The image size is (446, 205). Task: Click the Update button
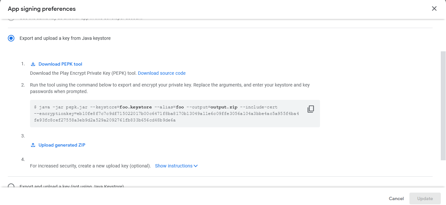[425, 198]
